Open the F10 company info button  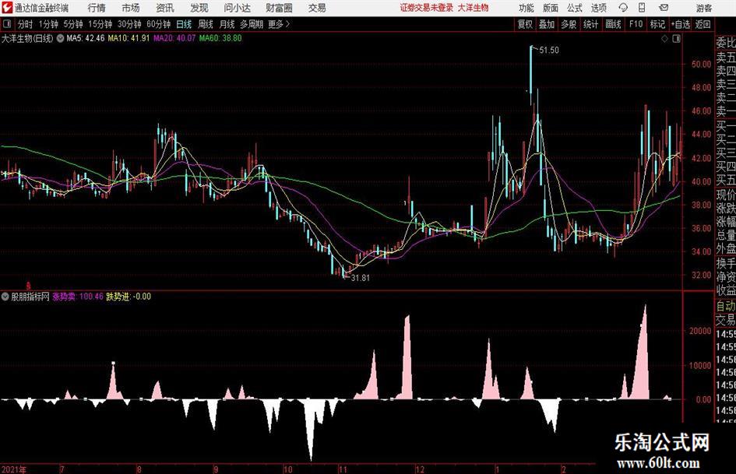coord(636,24)
